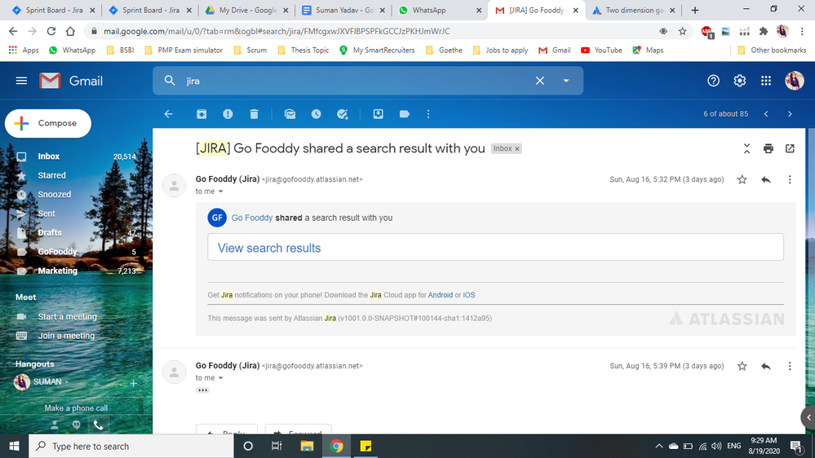Bookmark this page star in address bar
The height and width of the screenshot is (458, 815).
click(683, 32)
